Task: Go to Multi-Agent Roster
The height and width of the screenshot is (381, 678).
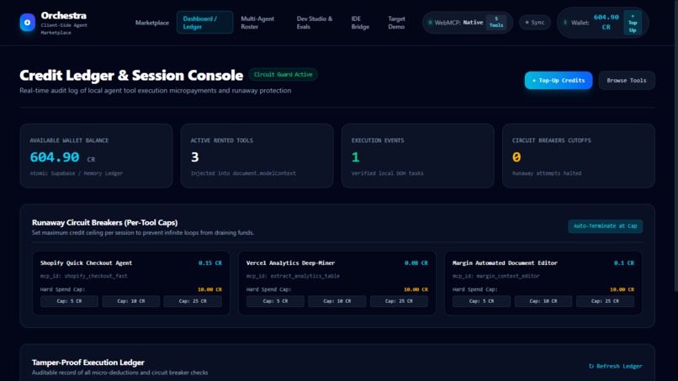Action: pos(257,23)
